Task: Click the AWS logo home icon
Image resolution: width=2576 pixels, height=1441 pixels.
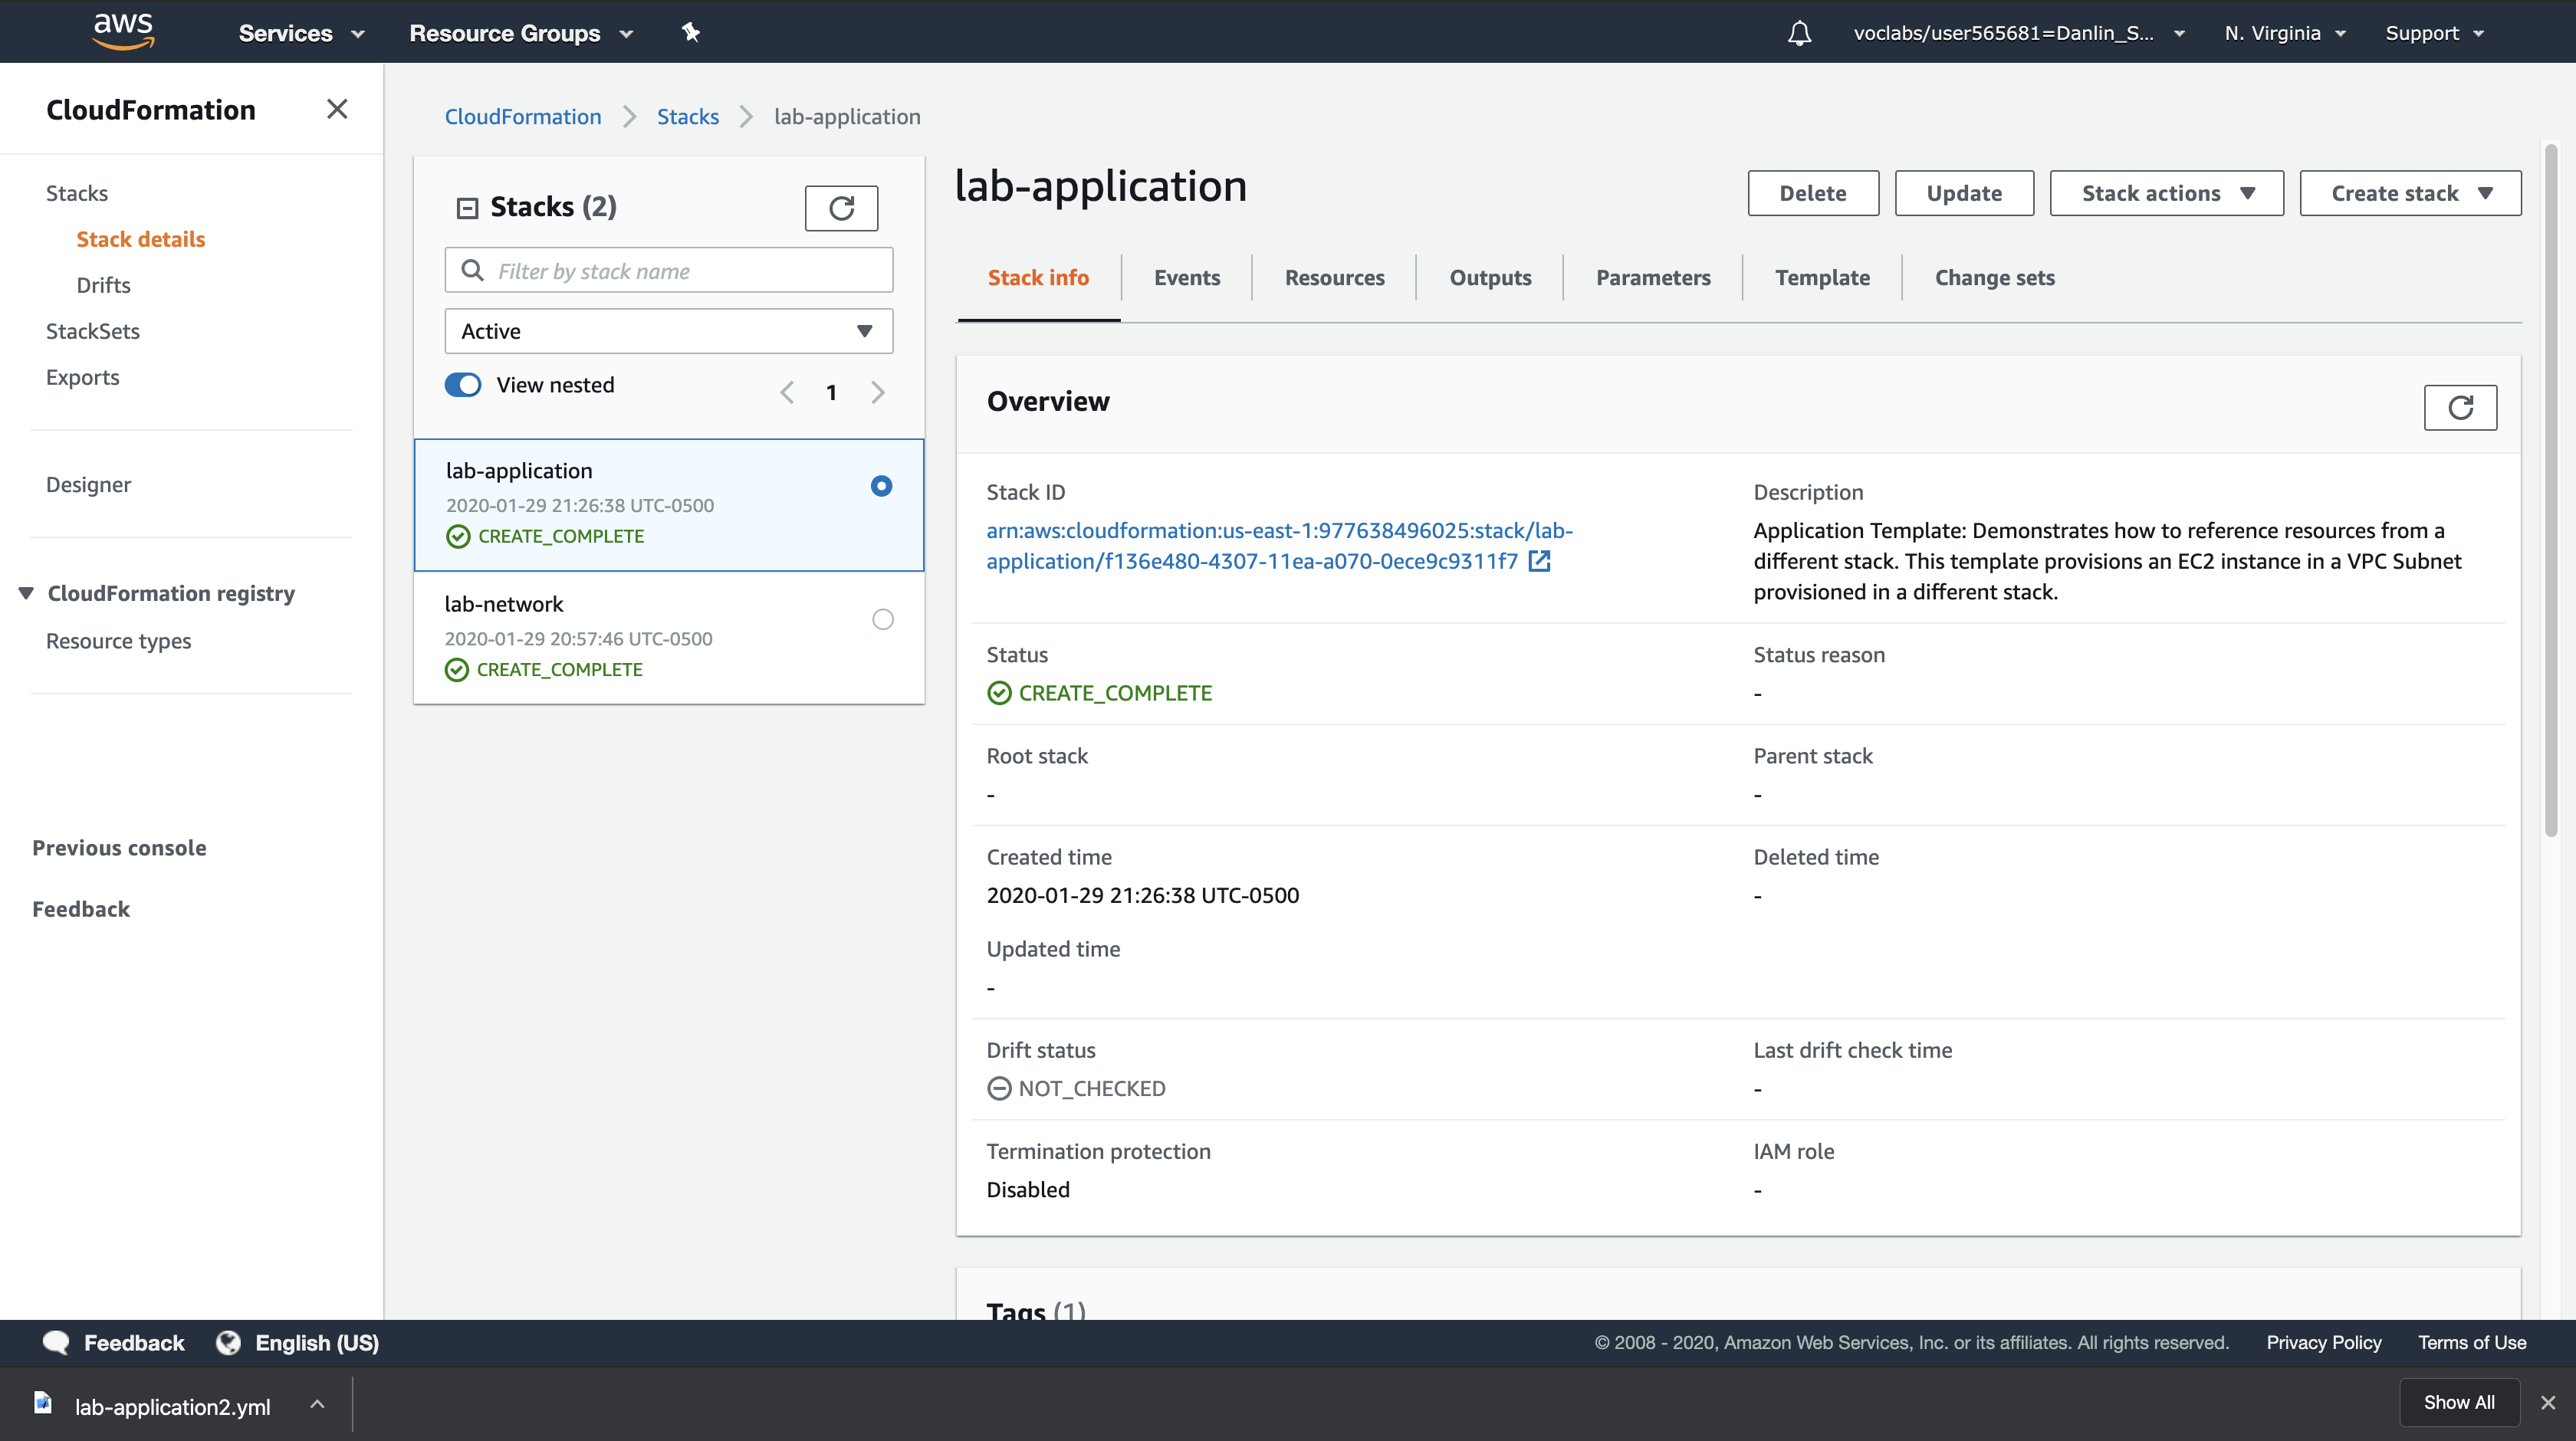Action: pyautogui.click(x=123, y=31)
